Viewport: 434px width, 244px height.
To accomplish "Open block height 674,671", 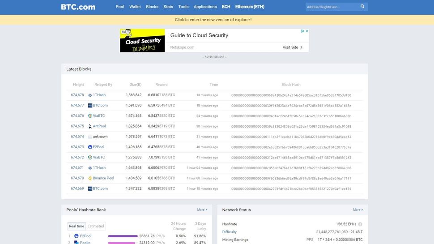I will [77, 168].
